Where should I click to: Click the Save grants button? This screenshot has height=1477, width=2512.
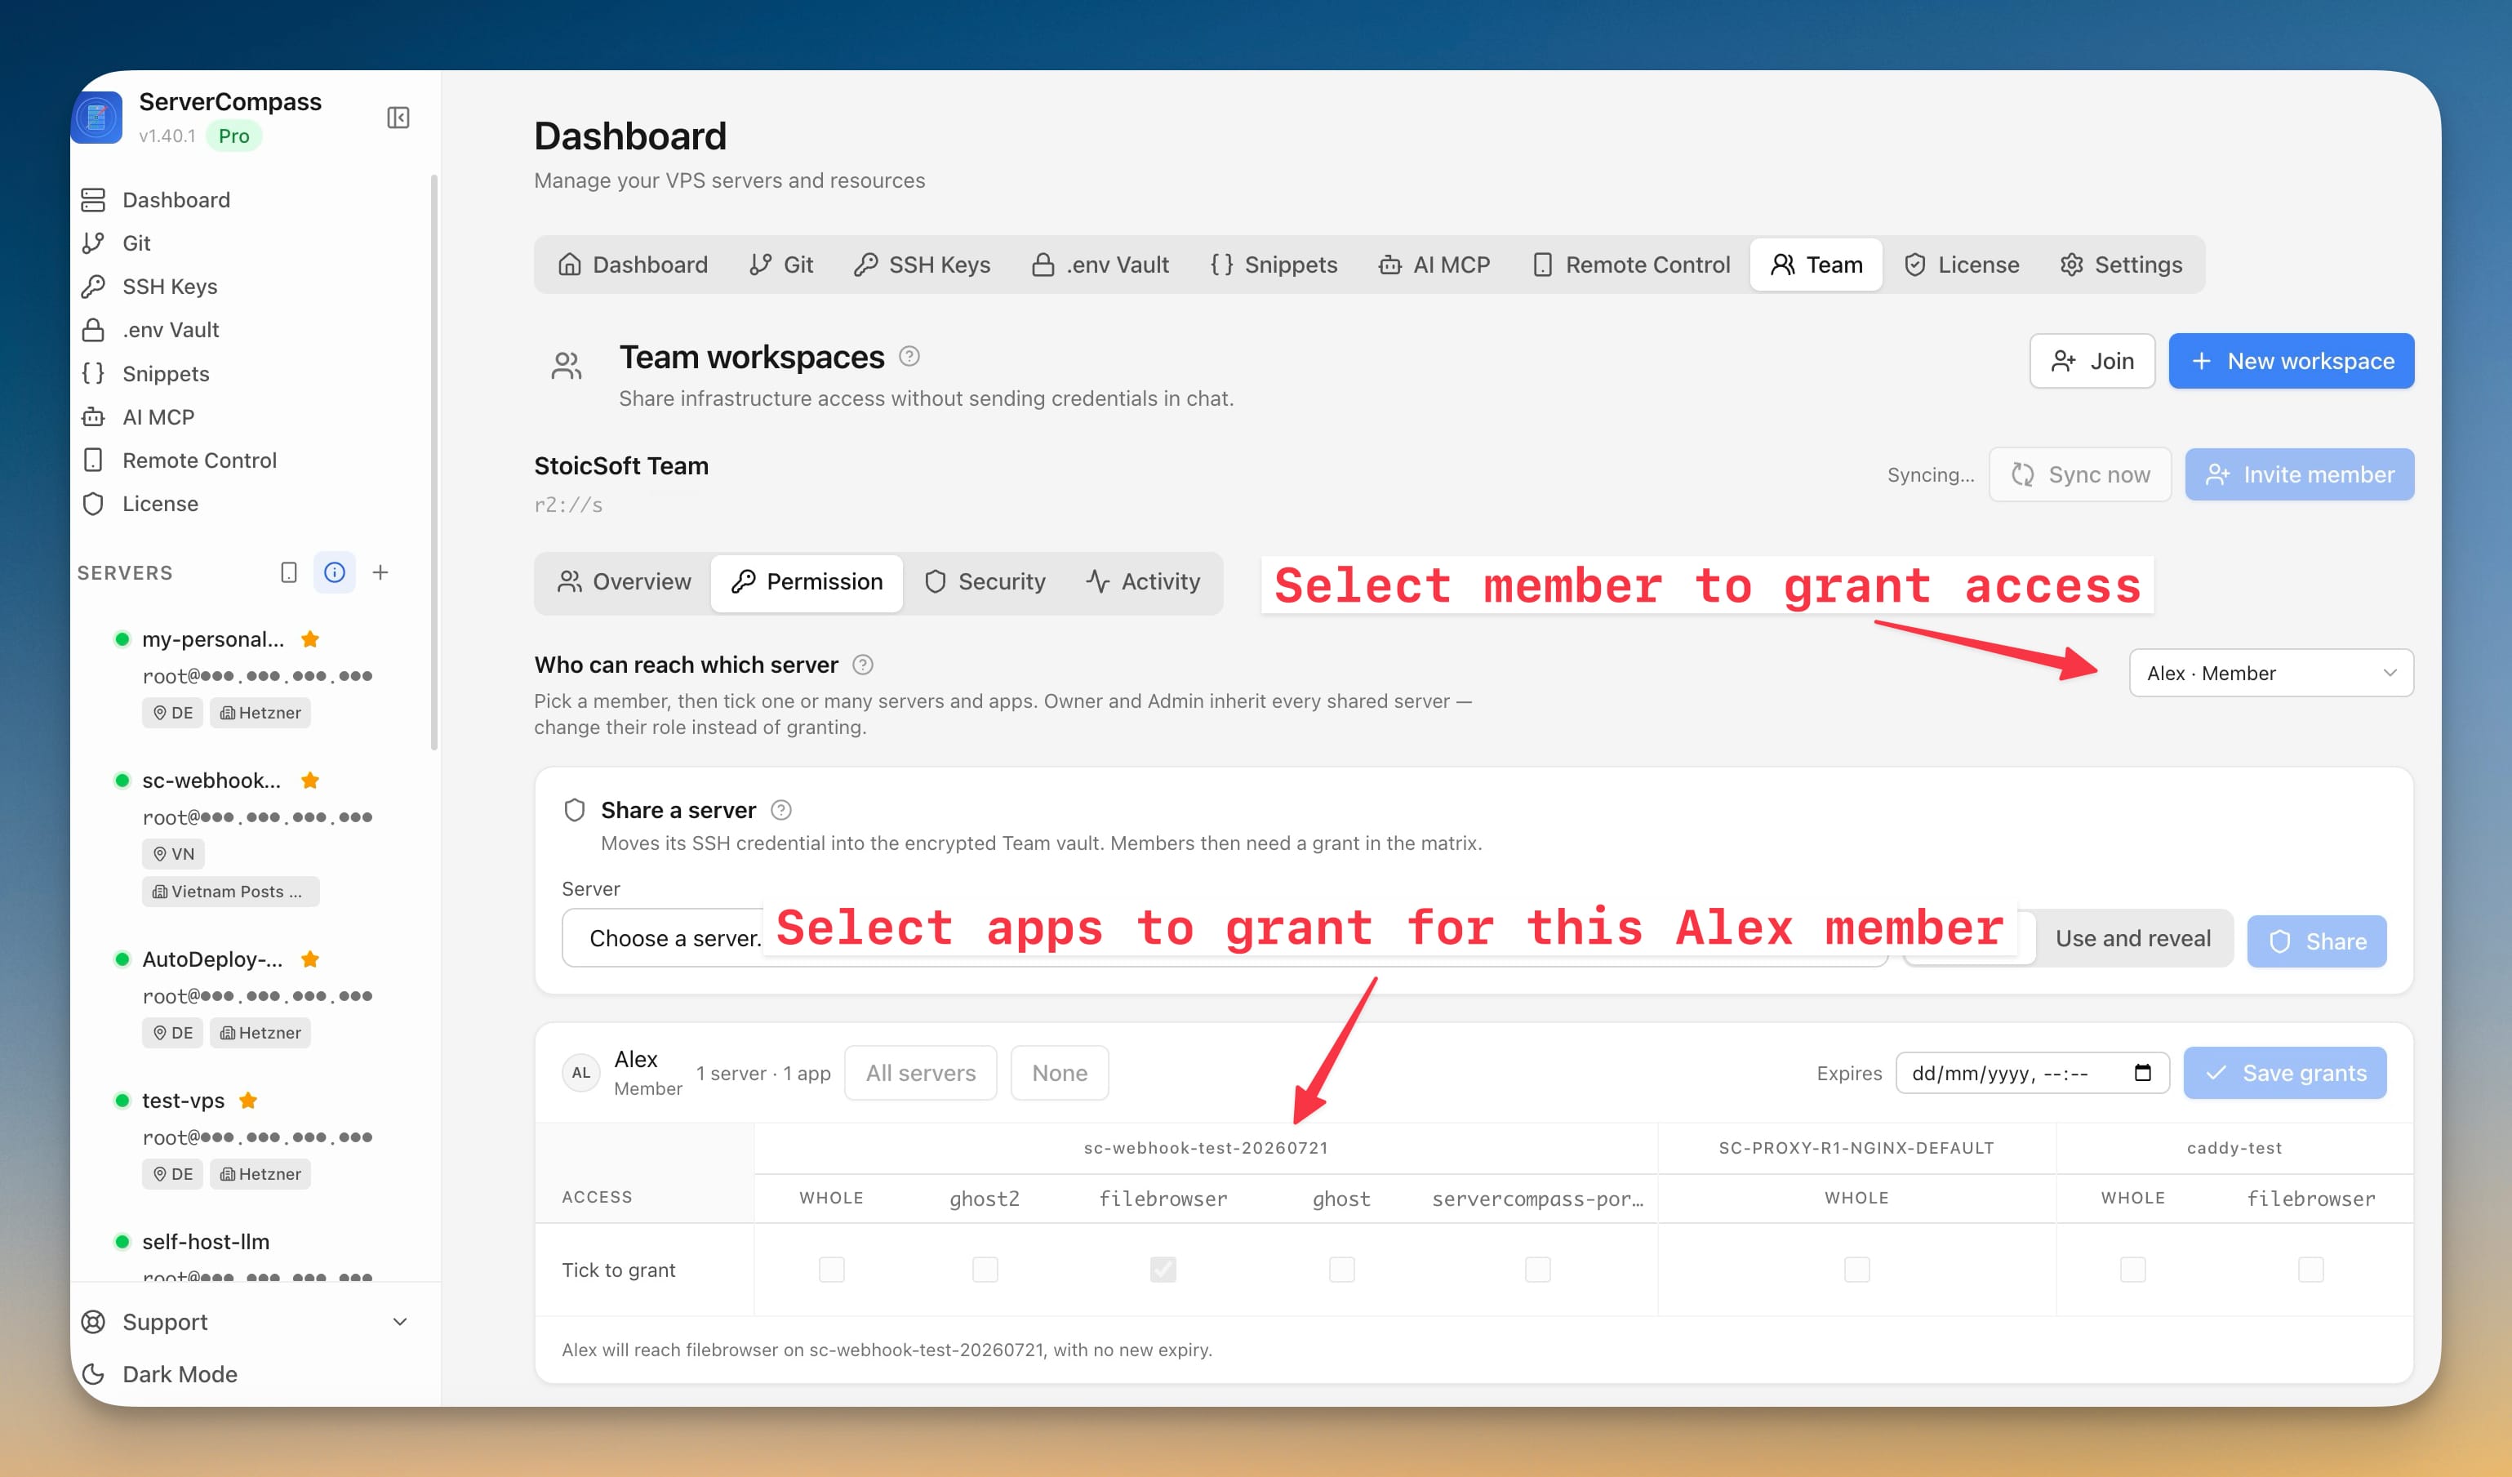click(2285, 1072)
